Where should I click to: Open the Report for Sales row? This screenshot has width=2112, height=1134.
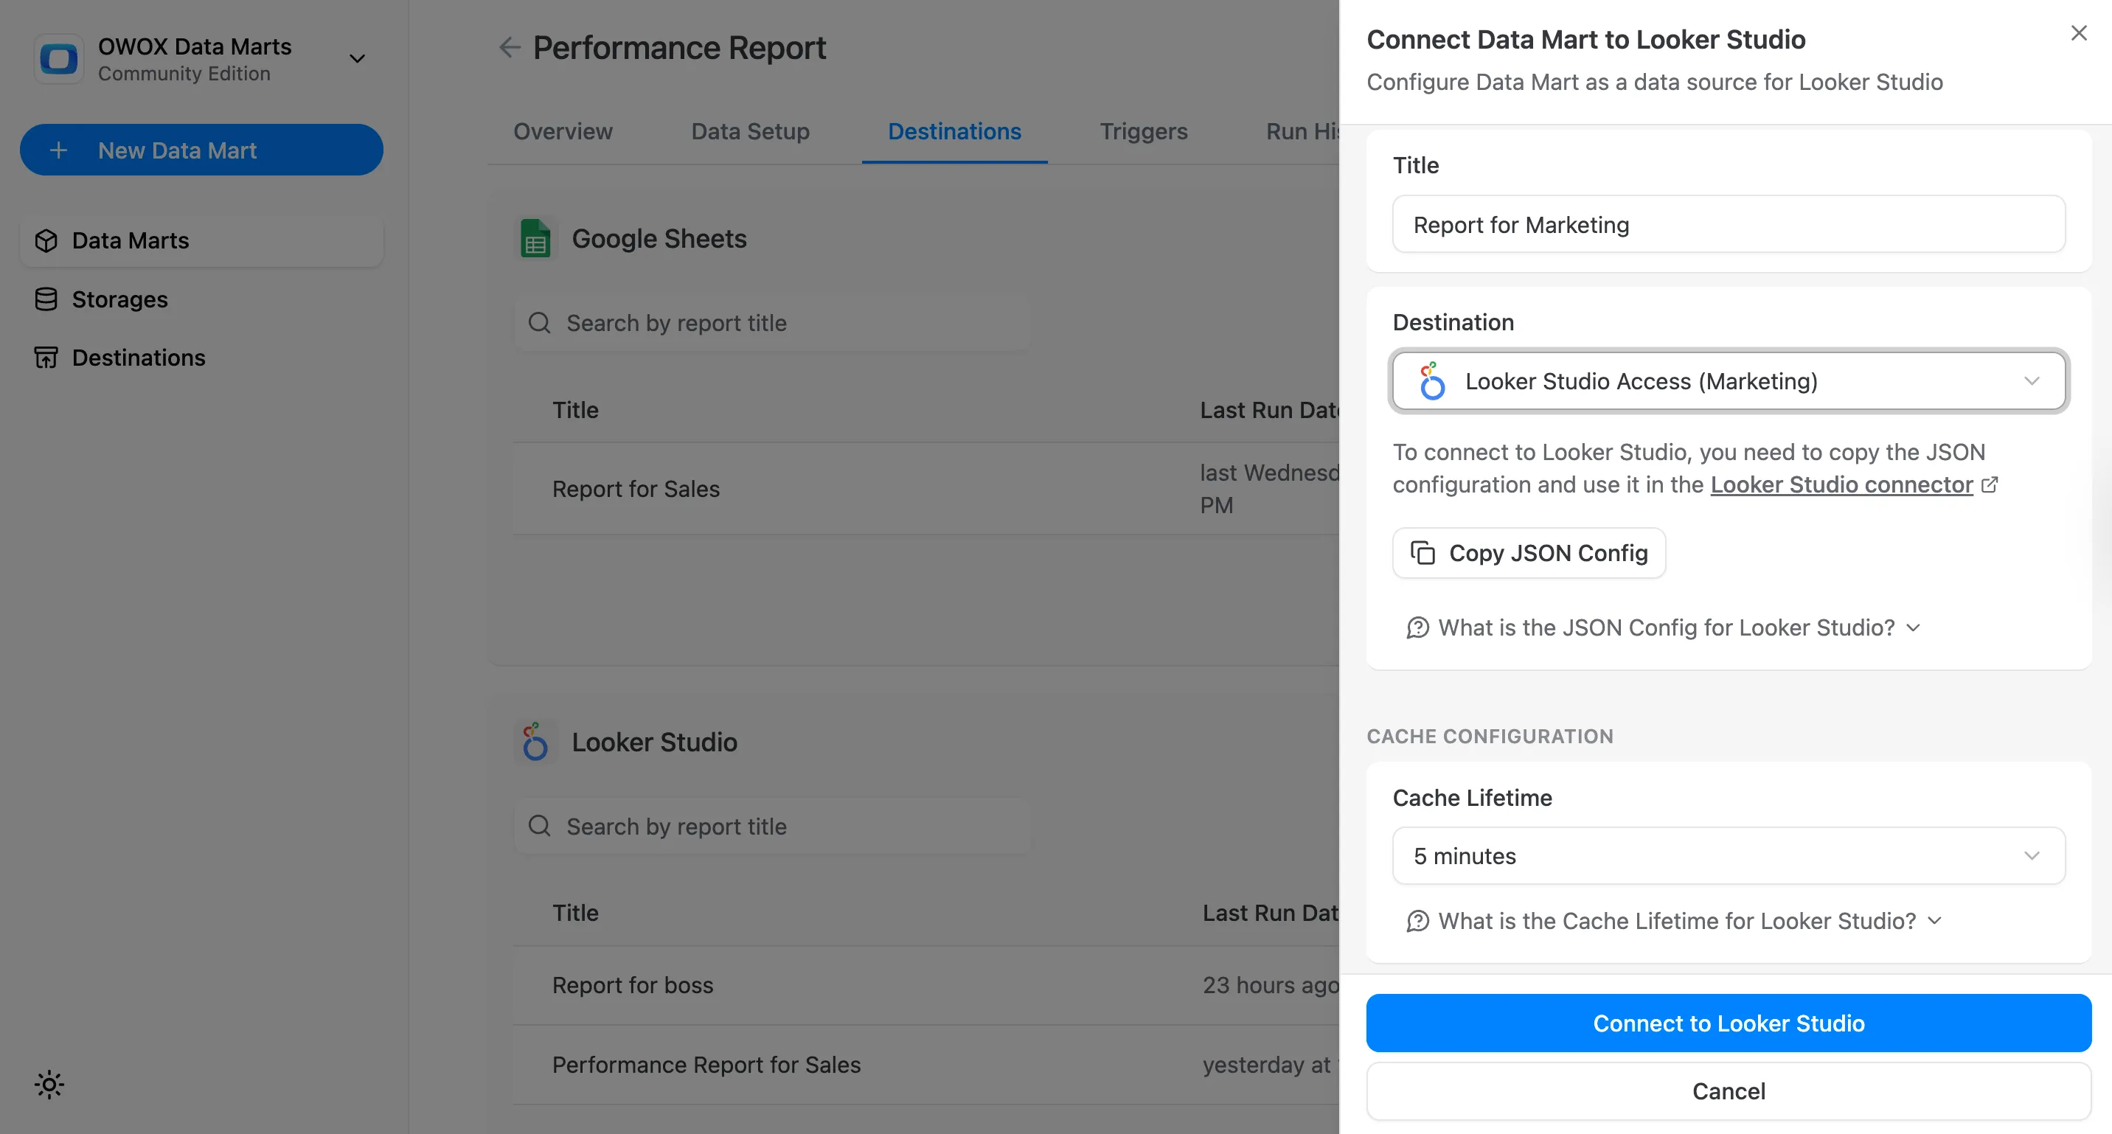pyautogui.click(x=926, y=489)
